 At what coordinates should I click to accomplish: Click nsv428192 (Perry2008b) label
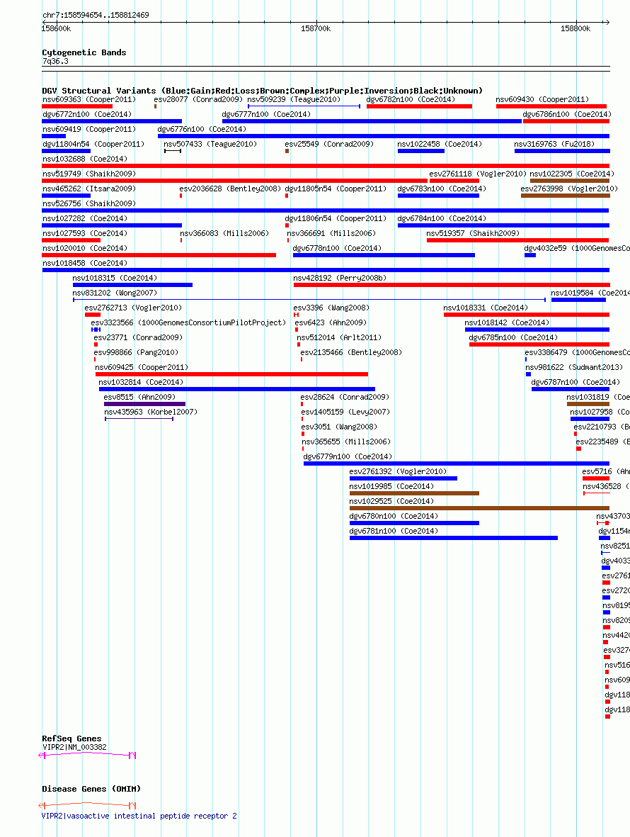tap(340, 279)
